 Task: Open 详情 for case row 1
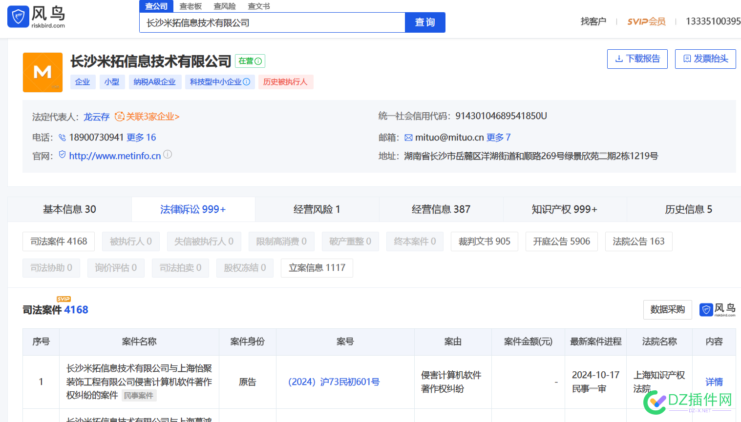714,382
